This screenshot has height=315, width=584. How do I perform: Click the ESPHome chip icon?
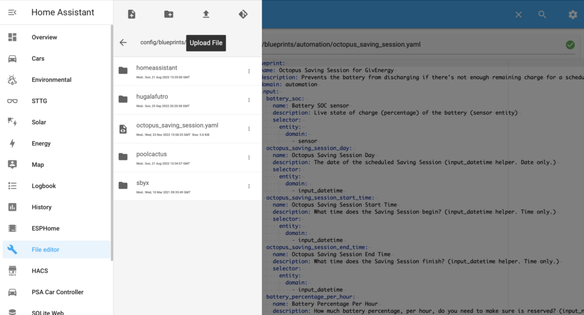pyautogui.click(x=13, y=228)
